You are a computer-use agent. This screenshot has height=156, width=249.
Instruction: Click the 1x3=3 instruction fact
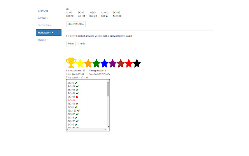pos(69,12)
